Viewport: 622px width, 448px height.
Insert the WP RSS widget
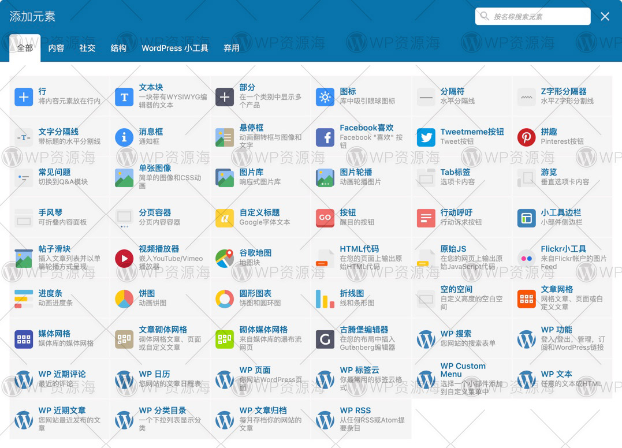[362, 420]
